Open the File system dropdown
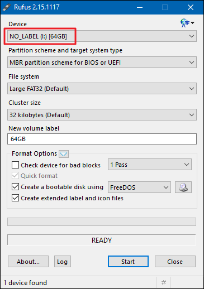Viewport: 204px width, 289px height. [102, 89]
